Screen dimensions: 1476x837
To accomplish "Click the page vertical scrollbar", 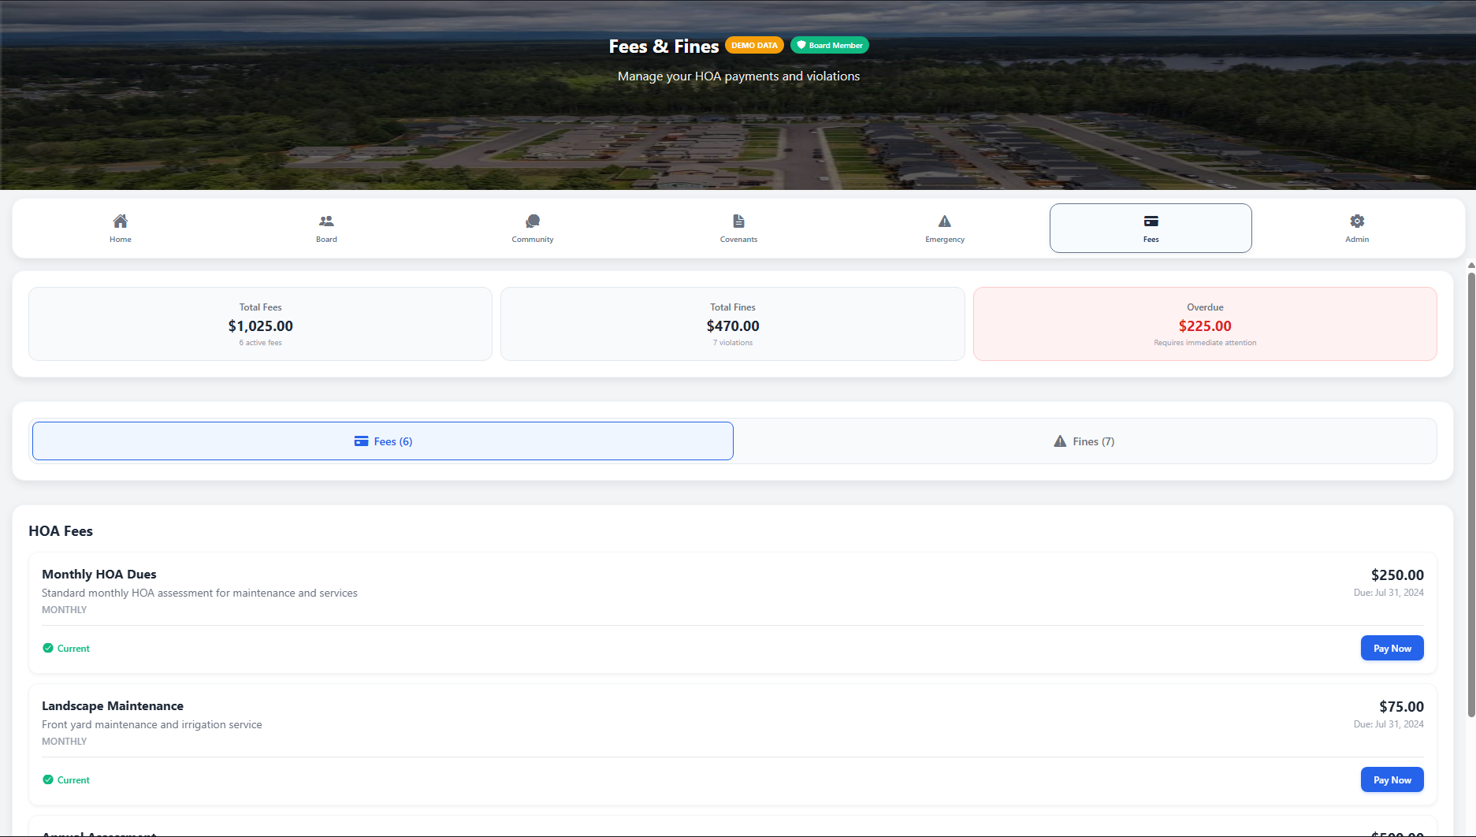I will pos(1470,489).
